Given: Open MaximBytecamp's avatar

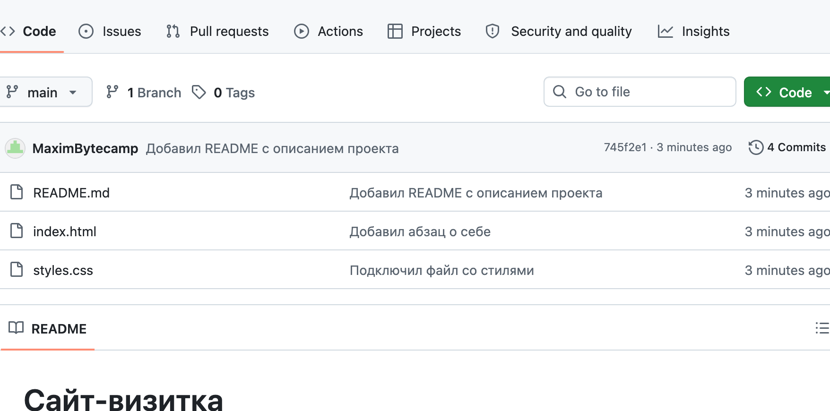Looking at the screenshot, I should (x=15, y=148).
